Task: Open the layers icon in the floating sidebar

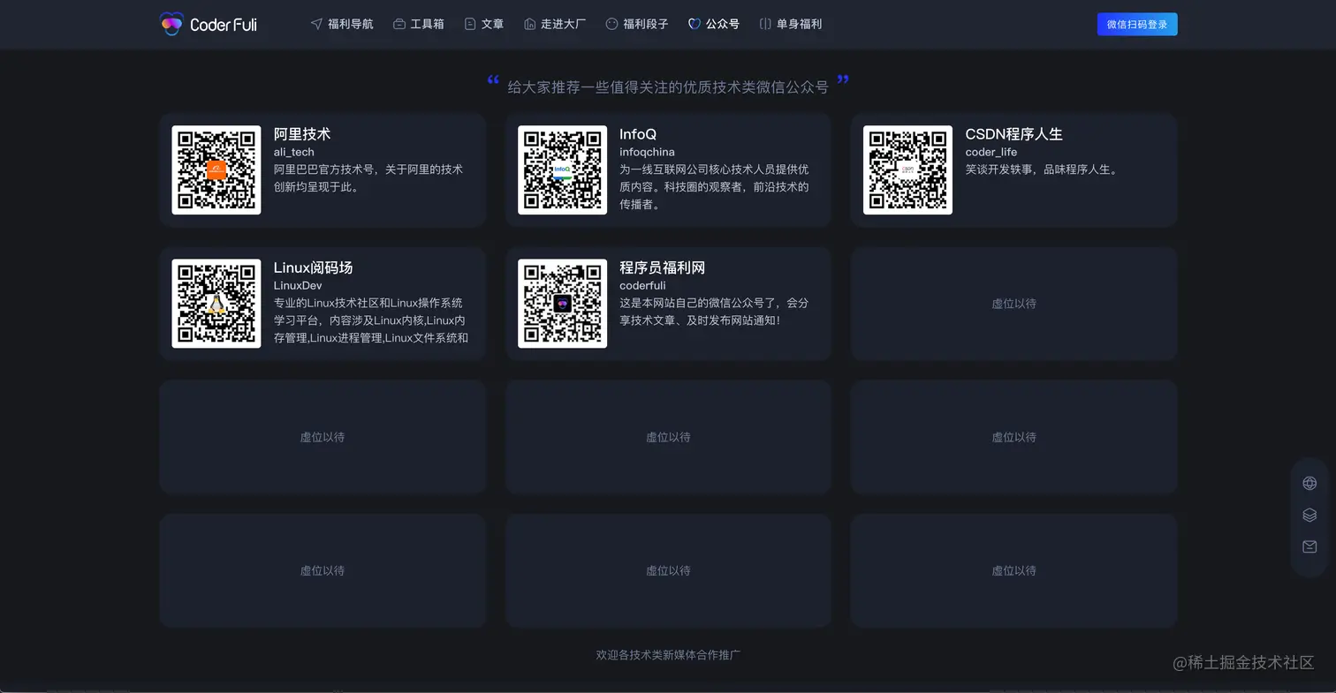Action: (x=1309, y=515)
